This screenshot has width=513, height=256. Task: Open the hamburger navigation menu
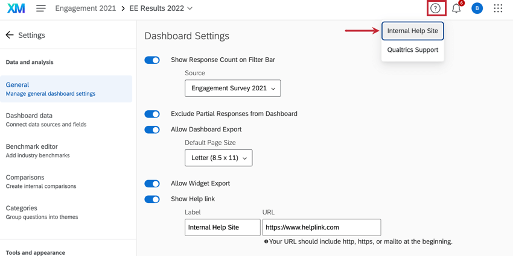41,8
